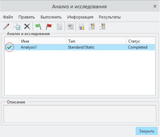Click the Тип column header

click(x=96, y=41)
